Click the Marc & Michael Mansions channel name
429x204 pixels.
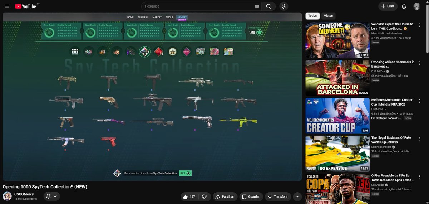(x=387, y=33)
